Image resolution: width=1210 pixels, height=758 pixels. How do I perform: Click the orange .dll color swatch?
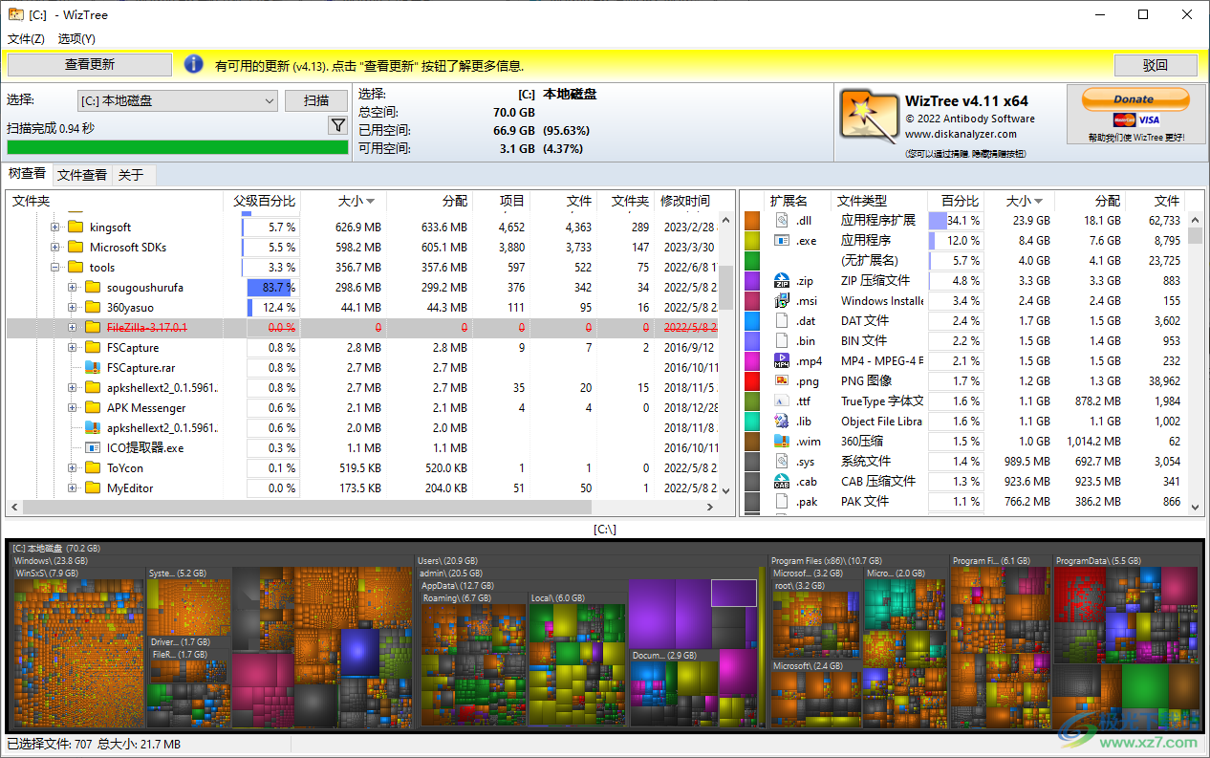752,220
